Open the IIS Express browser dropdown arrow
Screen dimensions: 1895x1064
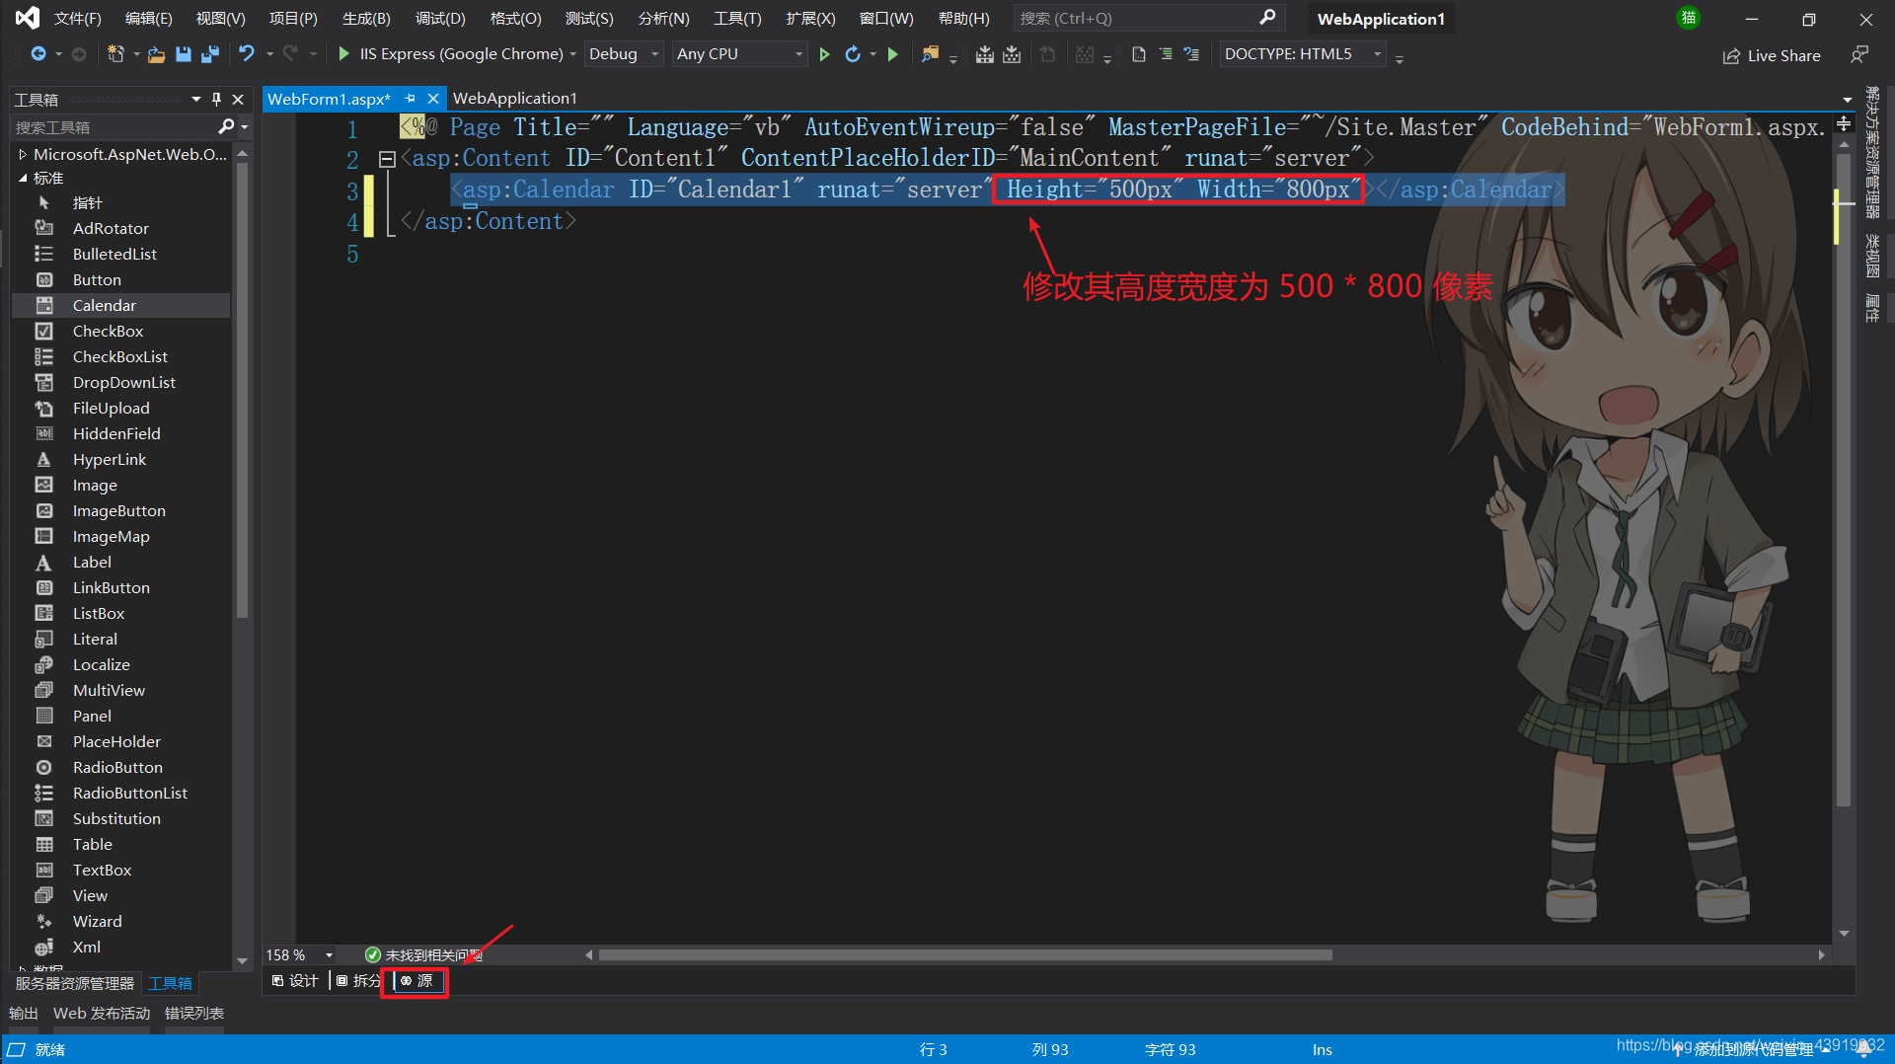coord(572,54)
